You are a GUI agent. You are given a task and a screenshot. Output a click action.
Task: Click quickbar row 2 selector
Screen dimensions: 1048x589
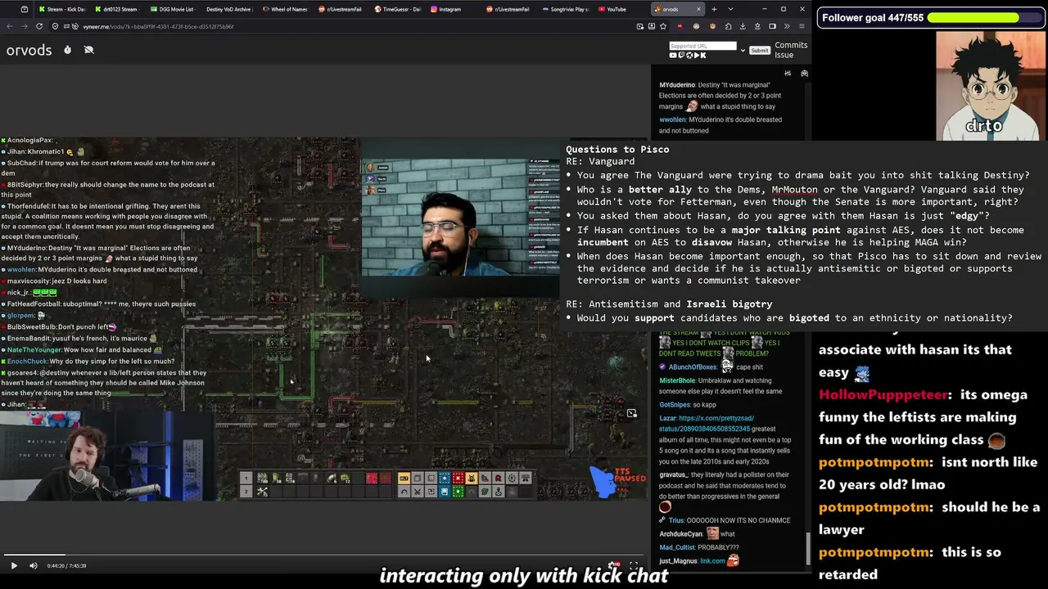246,492
